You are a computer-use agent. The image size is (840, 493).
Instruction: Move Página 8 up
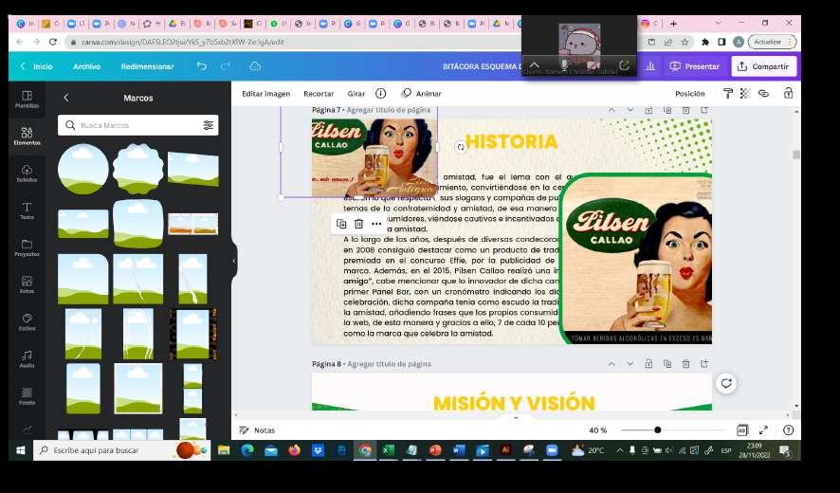tap(612, 363)
